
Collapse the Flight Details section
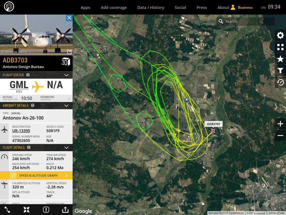66,148
